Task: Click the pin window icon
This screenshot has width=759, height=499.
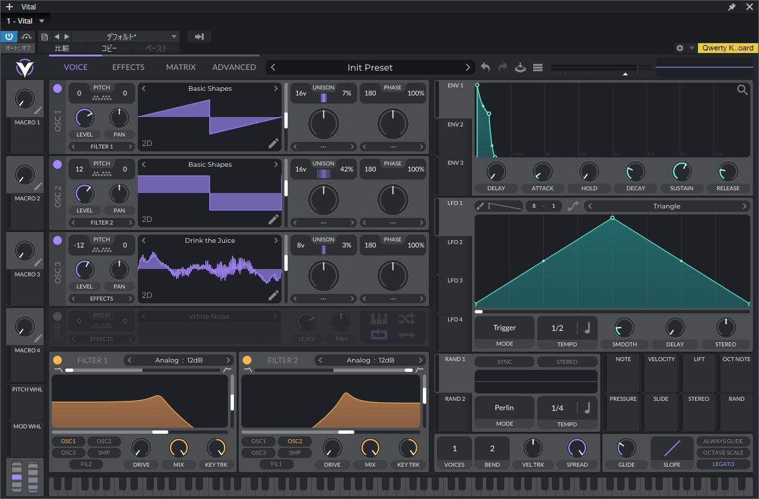Action: 731,7
